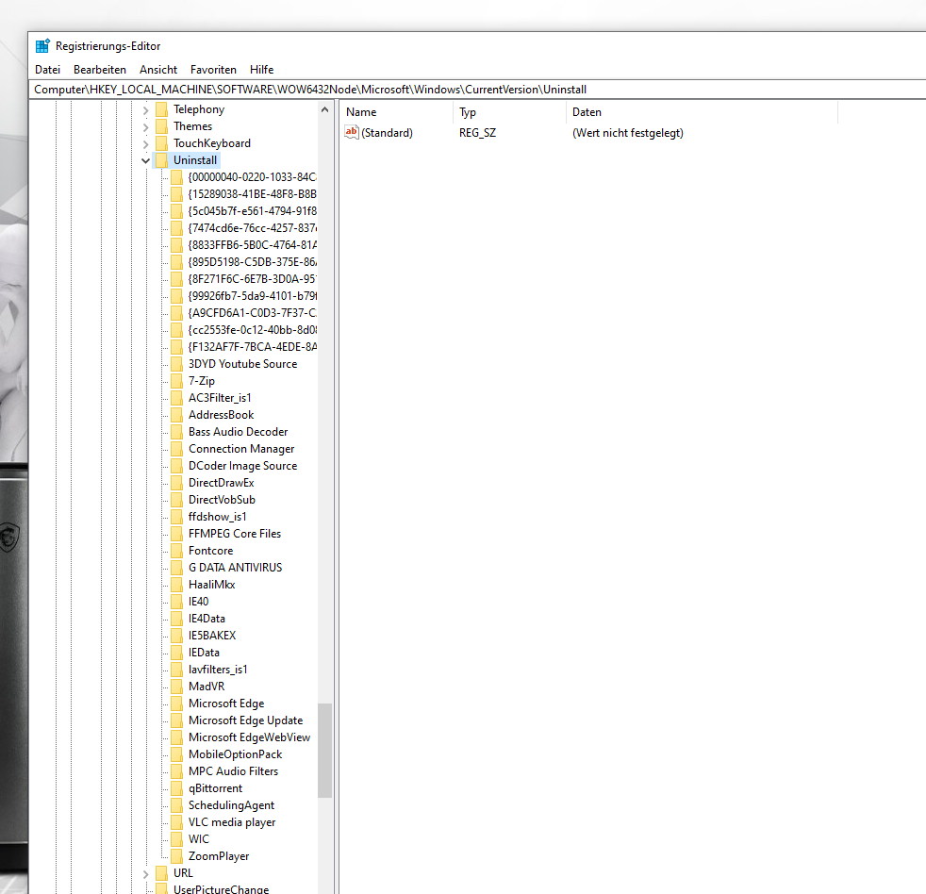Select the IEData key
The height and width of the screenshot is (894, 926).
(204, 654)
